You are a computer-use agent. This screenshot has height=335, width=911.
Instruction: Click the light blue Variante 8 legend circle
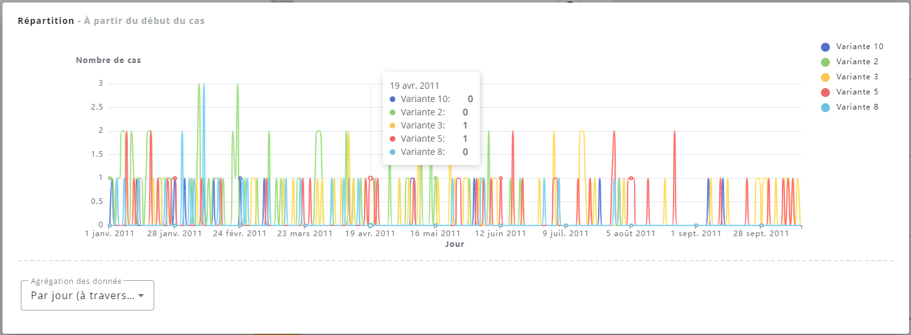pos(825,108)
